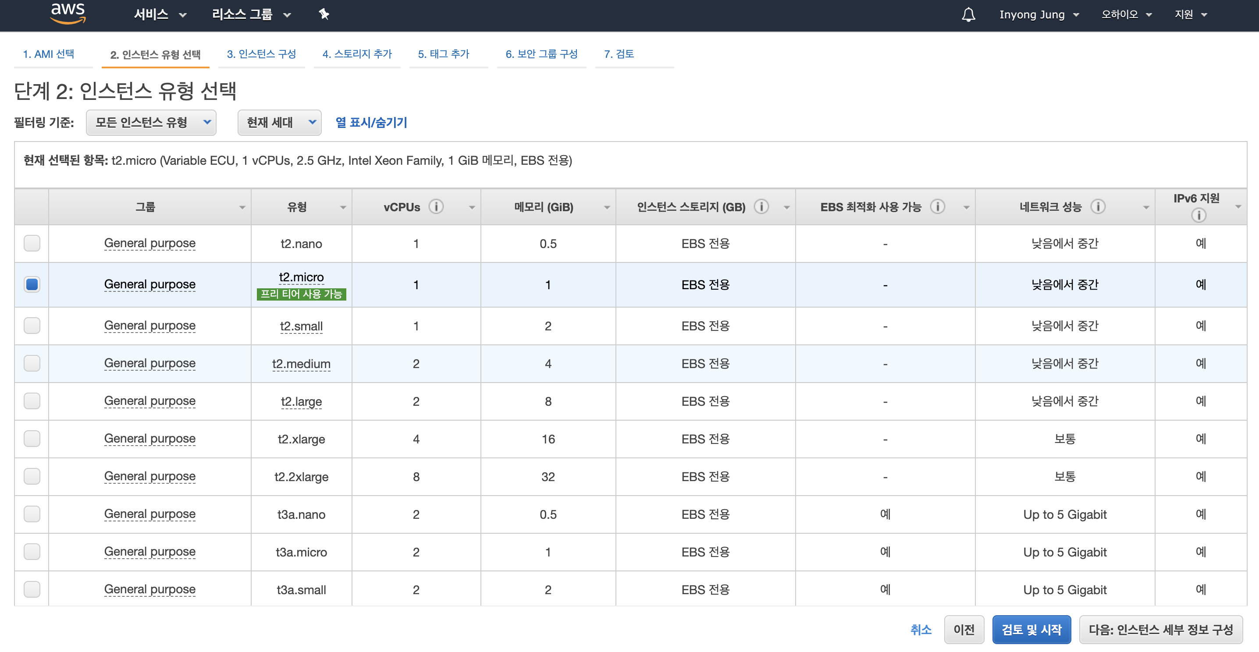Check the t3a.small instance row
Screen dimensions: 1259x652
32,589
